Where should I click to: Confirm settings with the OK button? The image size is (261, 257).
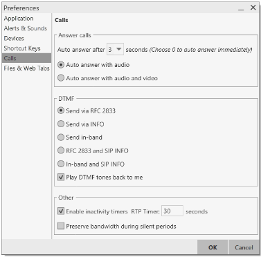(213, 247)
